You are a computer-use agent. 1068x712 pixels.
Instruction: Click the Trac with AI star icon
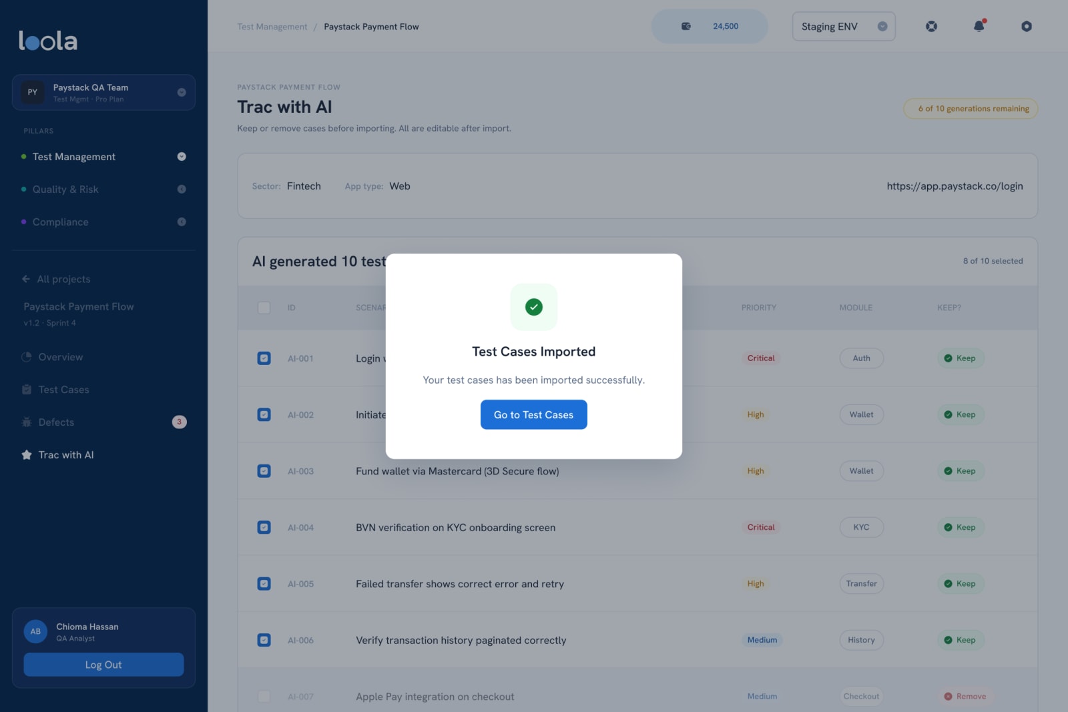pyautogui.click(x=27, y=455)
